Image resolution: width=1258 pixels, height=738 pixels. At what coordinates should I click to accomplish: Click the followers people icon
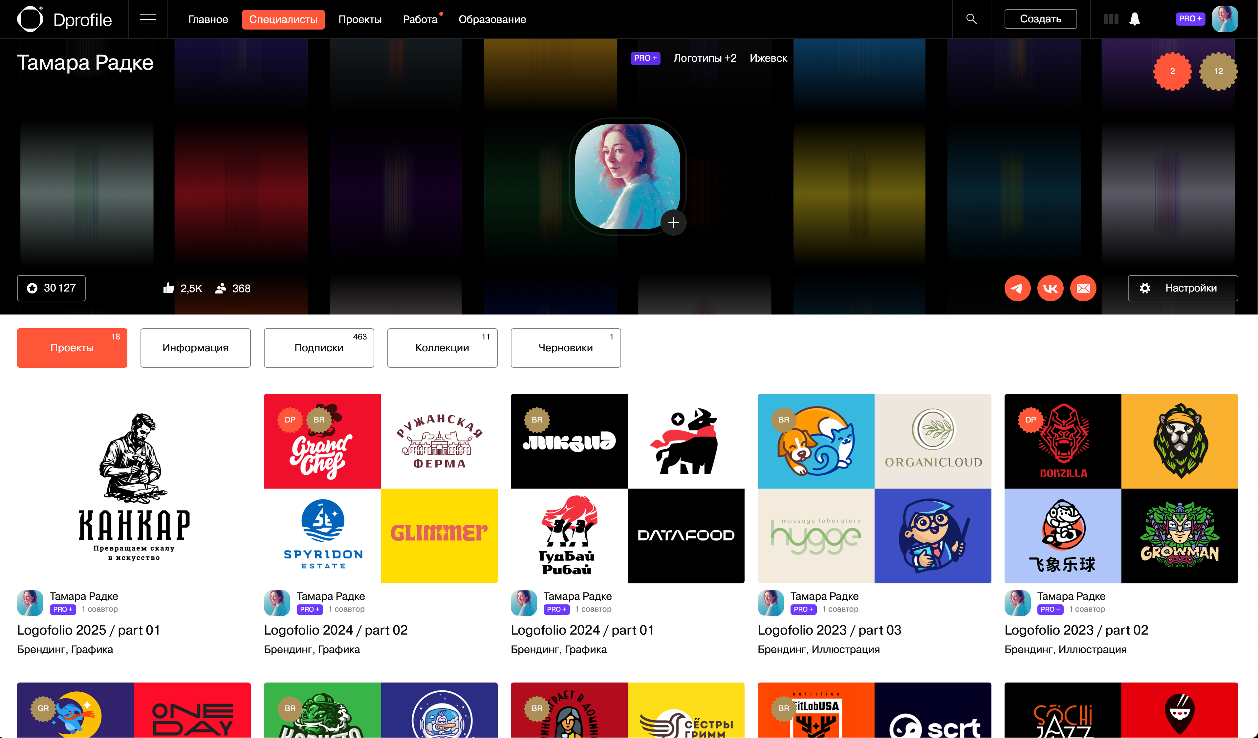click(221, 288)
